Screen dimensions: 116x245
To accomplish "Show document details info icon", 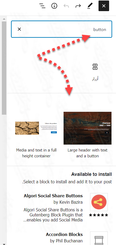I will (x=54, y=6).
